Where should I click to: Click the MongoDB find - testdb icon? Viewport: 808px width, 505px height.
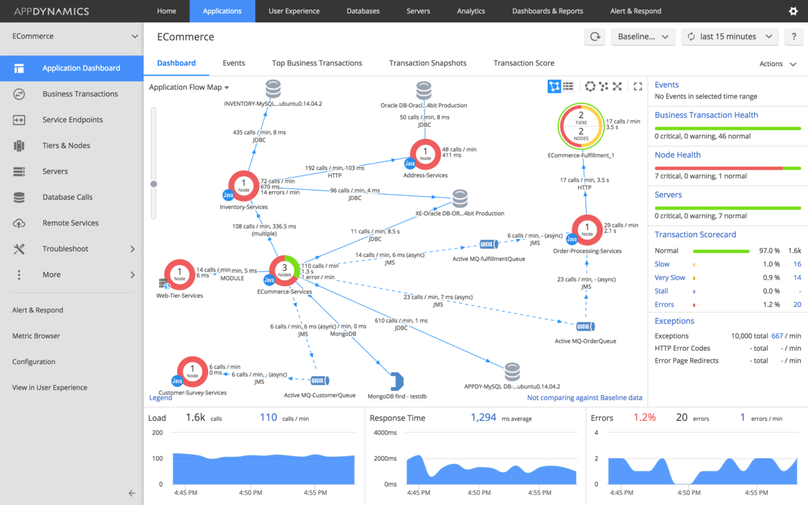click(396, 381)
